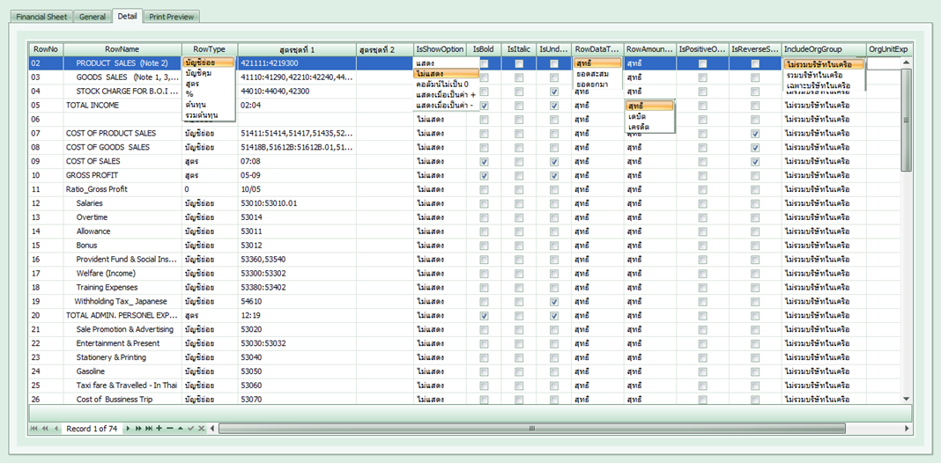Image resolution: width=941 pixels, height=463 pixels.
Task: Toggle IsItalic checkbox for Salaries row
Action: (x=519, y=203)
